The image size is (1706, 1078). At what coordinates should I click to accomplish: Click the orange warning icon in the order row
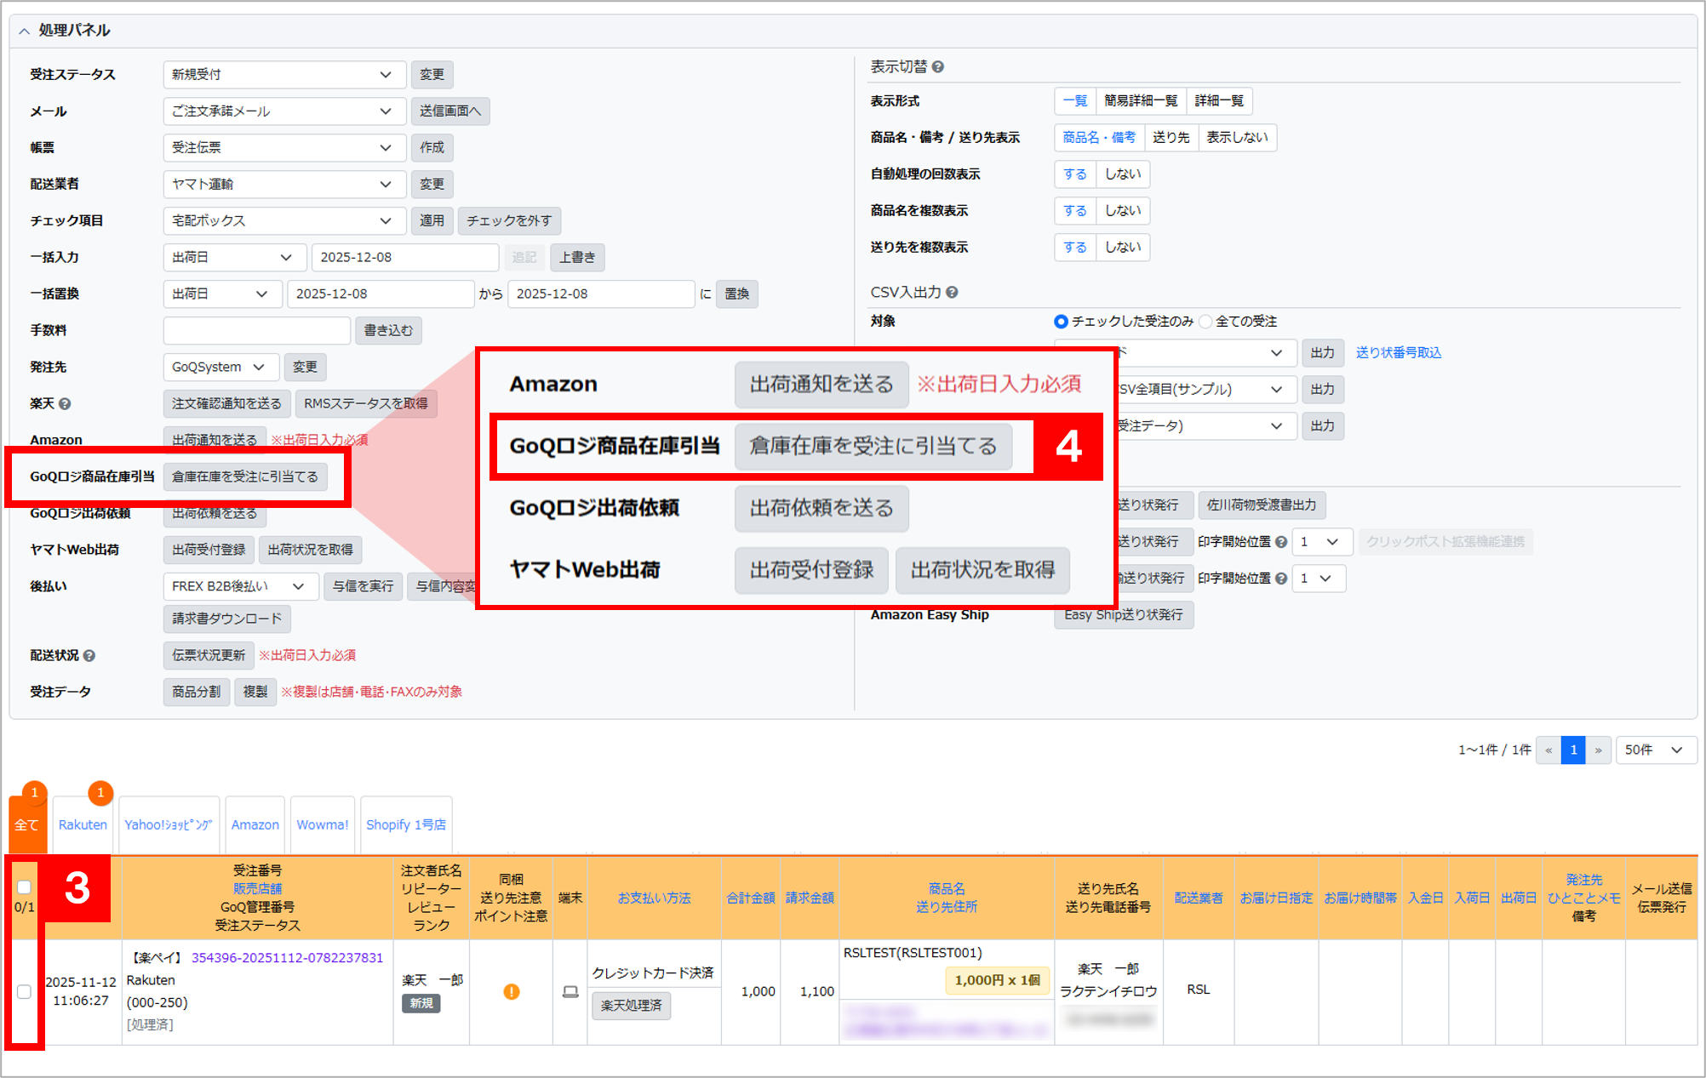tap(510, 992)
